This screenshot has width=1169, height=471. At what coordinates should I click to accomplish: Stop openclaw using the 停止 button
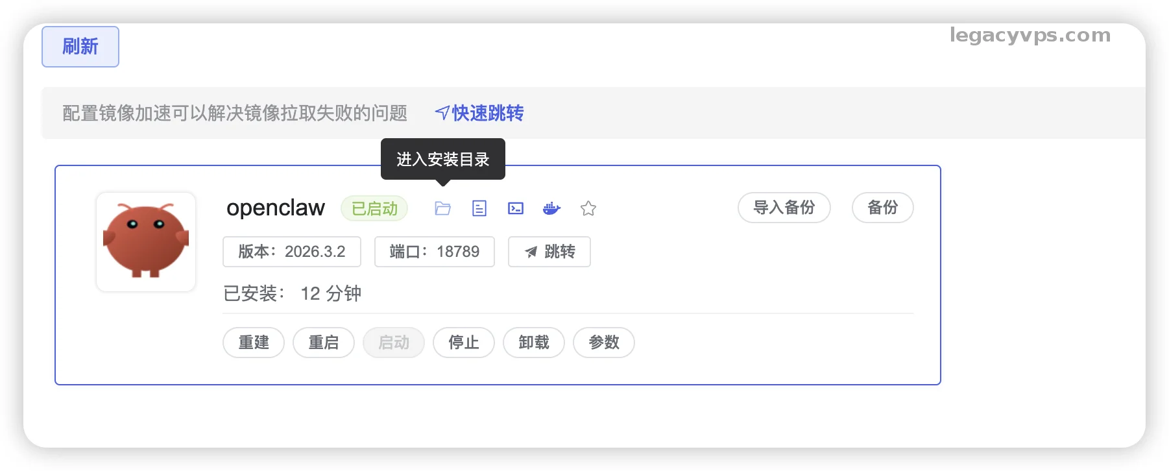pos(464,343)
